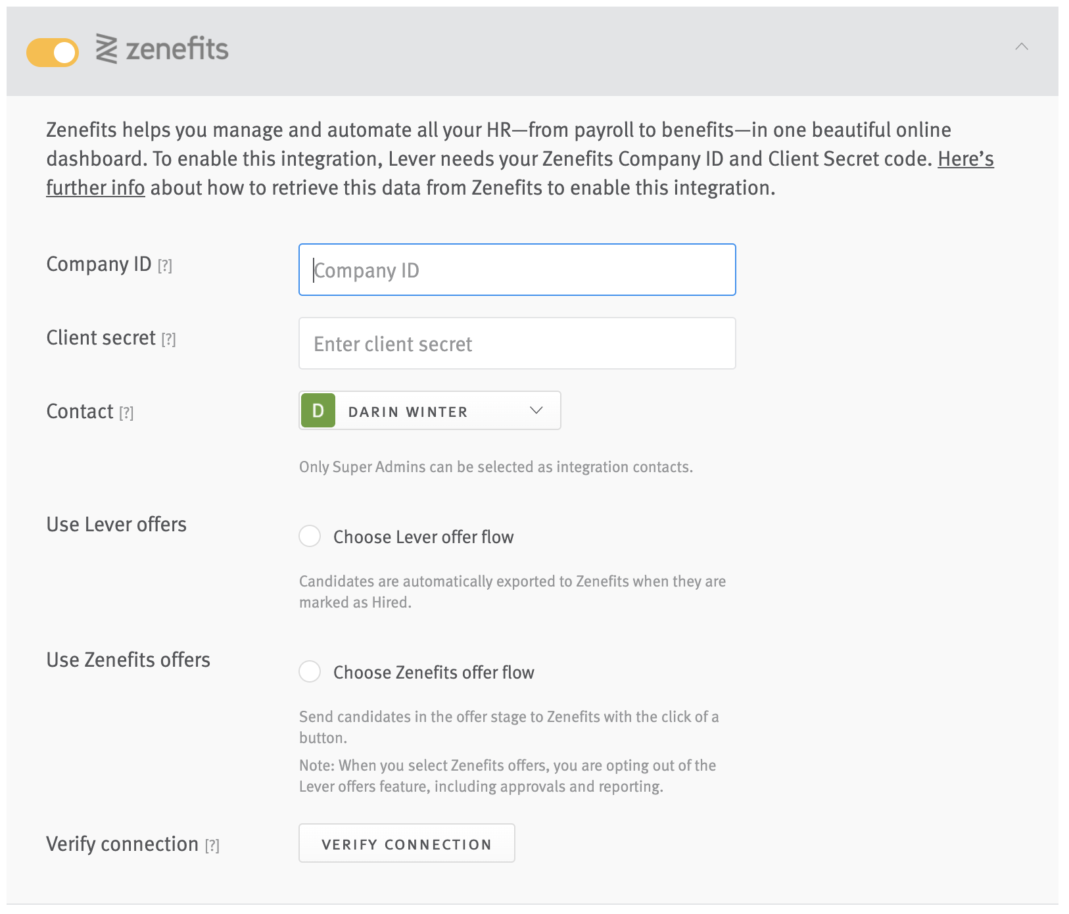The width and height of the screenshot is (1069, 914).
Task: Focus the Company ID input field
Action: (517, 270)
